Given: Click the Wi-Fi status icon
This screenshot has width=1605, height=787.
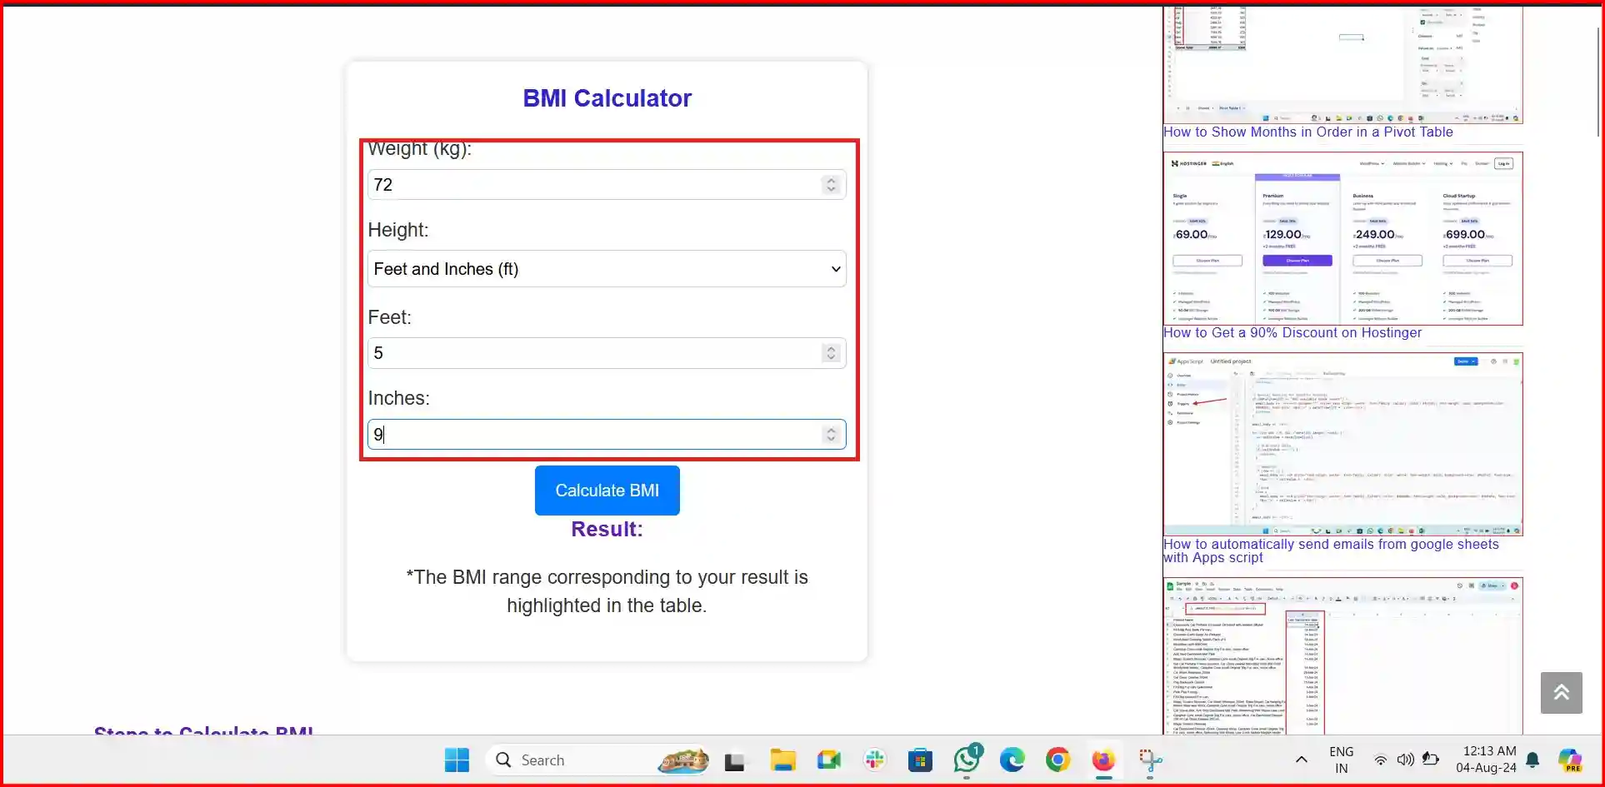Looking at the screenshot, I should 1380,760.
